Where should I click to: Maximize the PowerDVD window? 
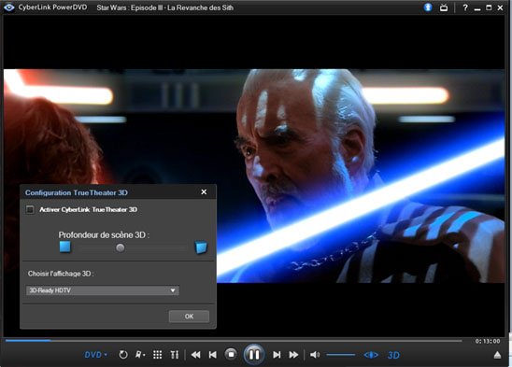pos(489,7)
